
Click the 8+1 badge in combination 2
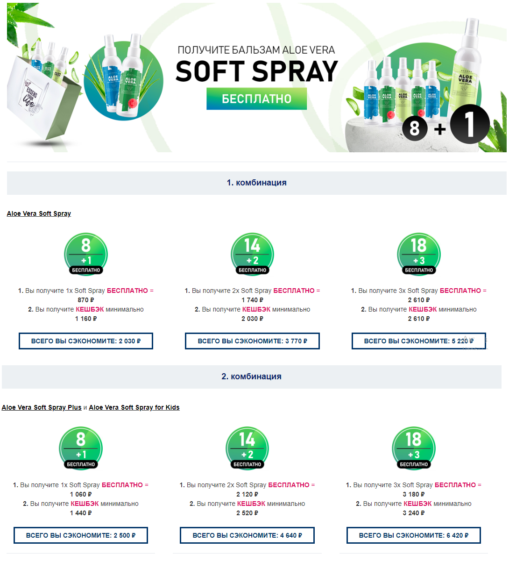(x=81, y=448)
